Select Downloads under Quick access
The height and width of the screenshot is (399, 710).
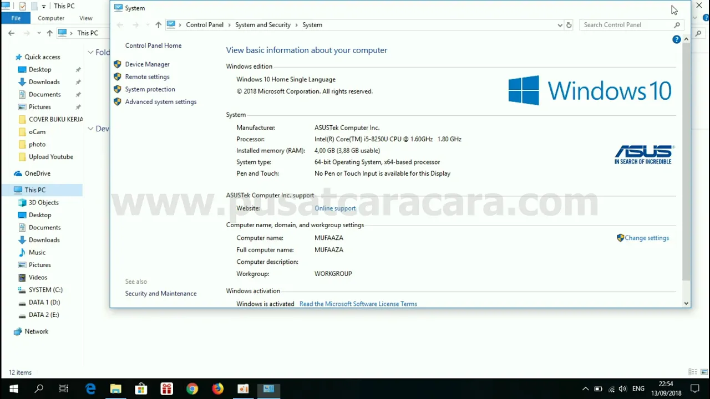click(x=44, y=82)
